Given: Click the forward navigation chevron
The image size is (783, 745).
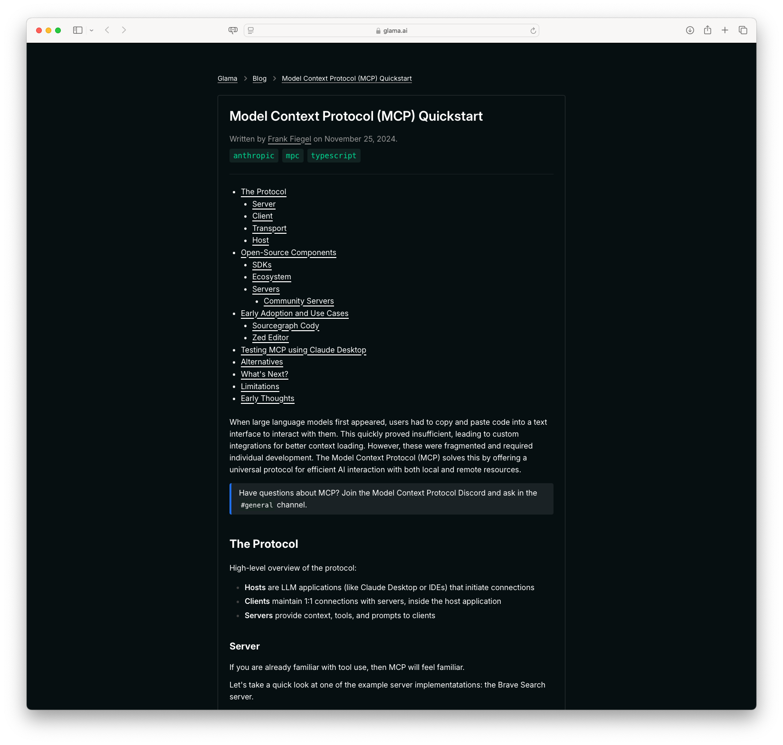Looking at the screenshot, I should point(124,30).
